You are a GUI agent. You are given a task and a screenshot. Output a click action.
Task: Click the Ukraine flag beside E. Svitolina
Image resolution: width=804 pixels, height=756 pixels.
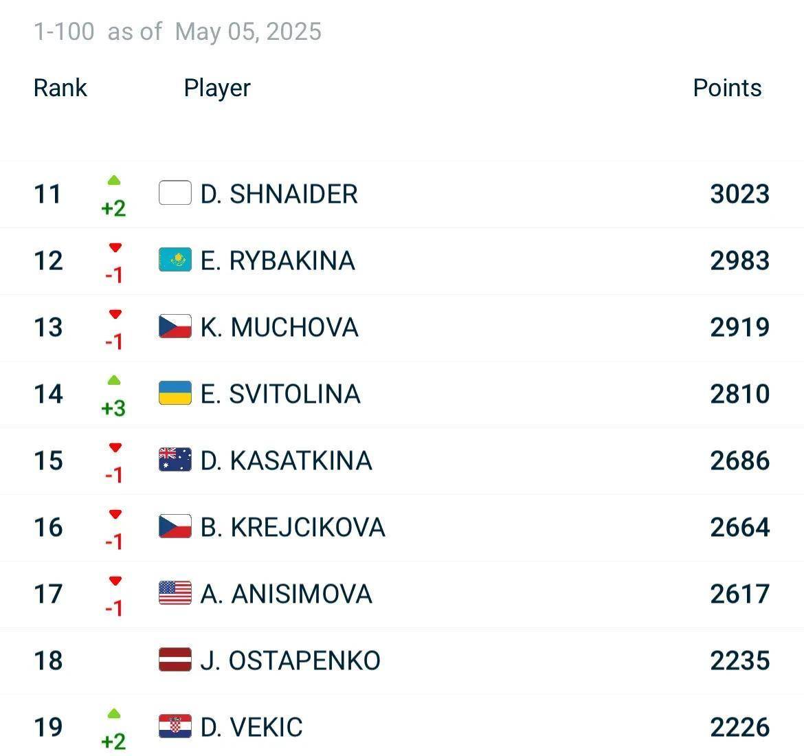[175, 393]
